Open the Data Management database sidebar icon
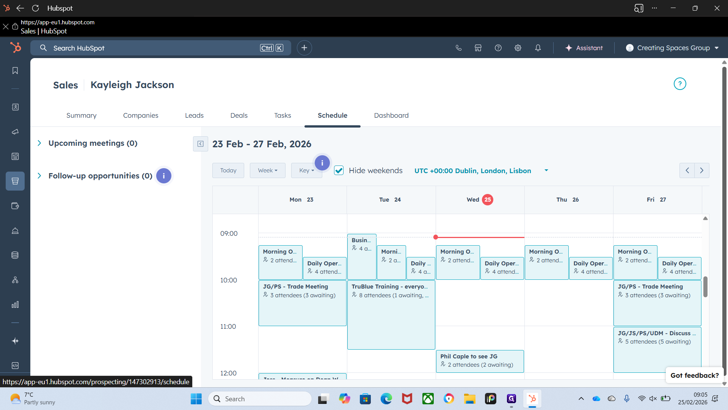728x410 pixels. [x=15, y=255]
